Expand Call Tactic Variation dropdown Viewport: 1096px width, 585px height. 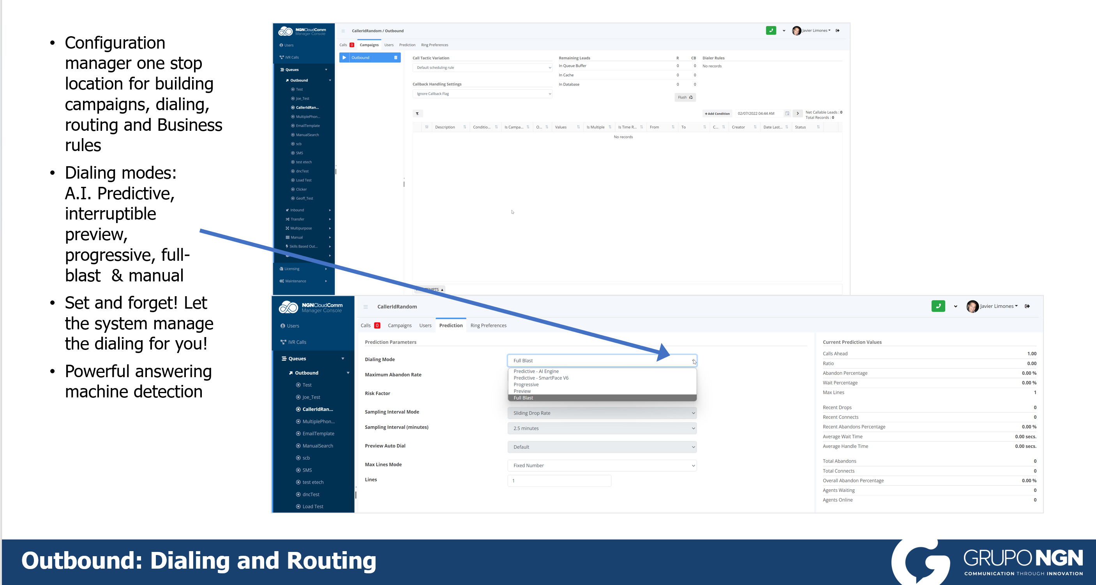click(x=482, y=68)
